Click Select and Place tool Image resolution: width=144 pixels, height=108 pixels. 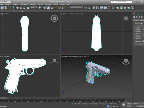(28, 8)
